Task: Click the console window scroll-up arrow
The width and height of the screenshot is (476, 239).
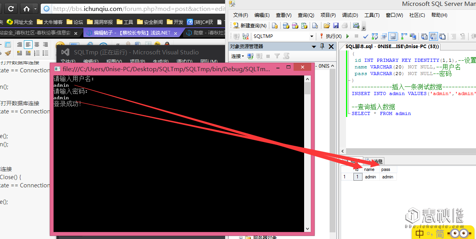Action: tap(308, 79)
